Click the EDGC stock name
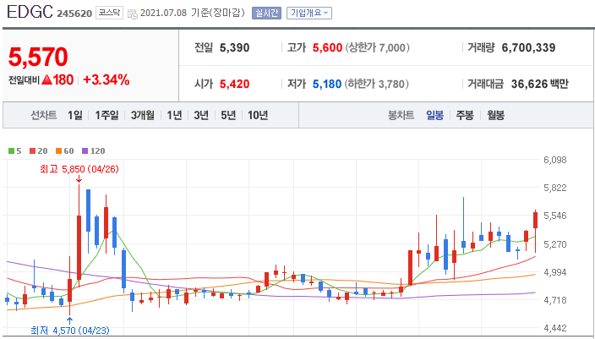Image resolution: width=595 pixels, height=339 pixels. point(30,12)
